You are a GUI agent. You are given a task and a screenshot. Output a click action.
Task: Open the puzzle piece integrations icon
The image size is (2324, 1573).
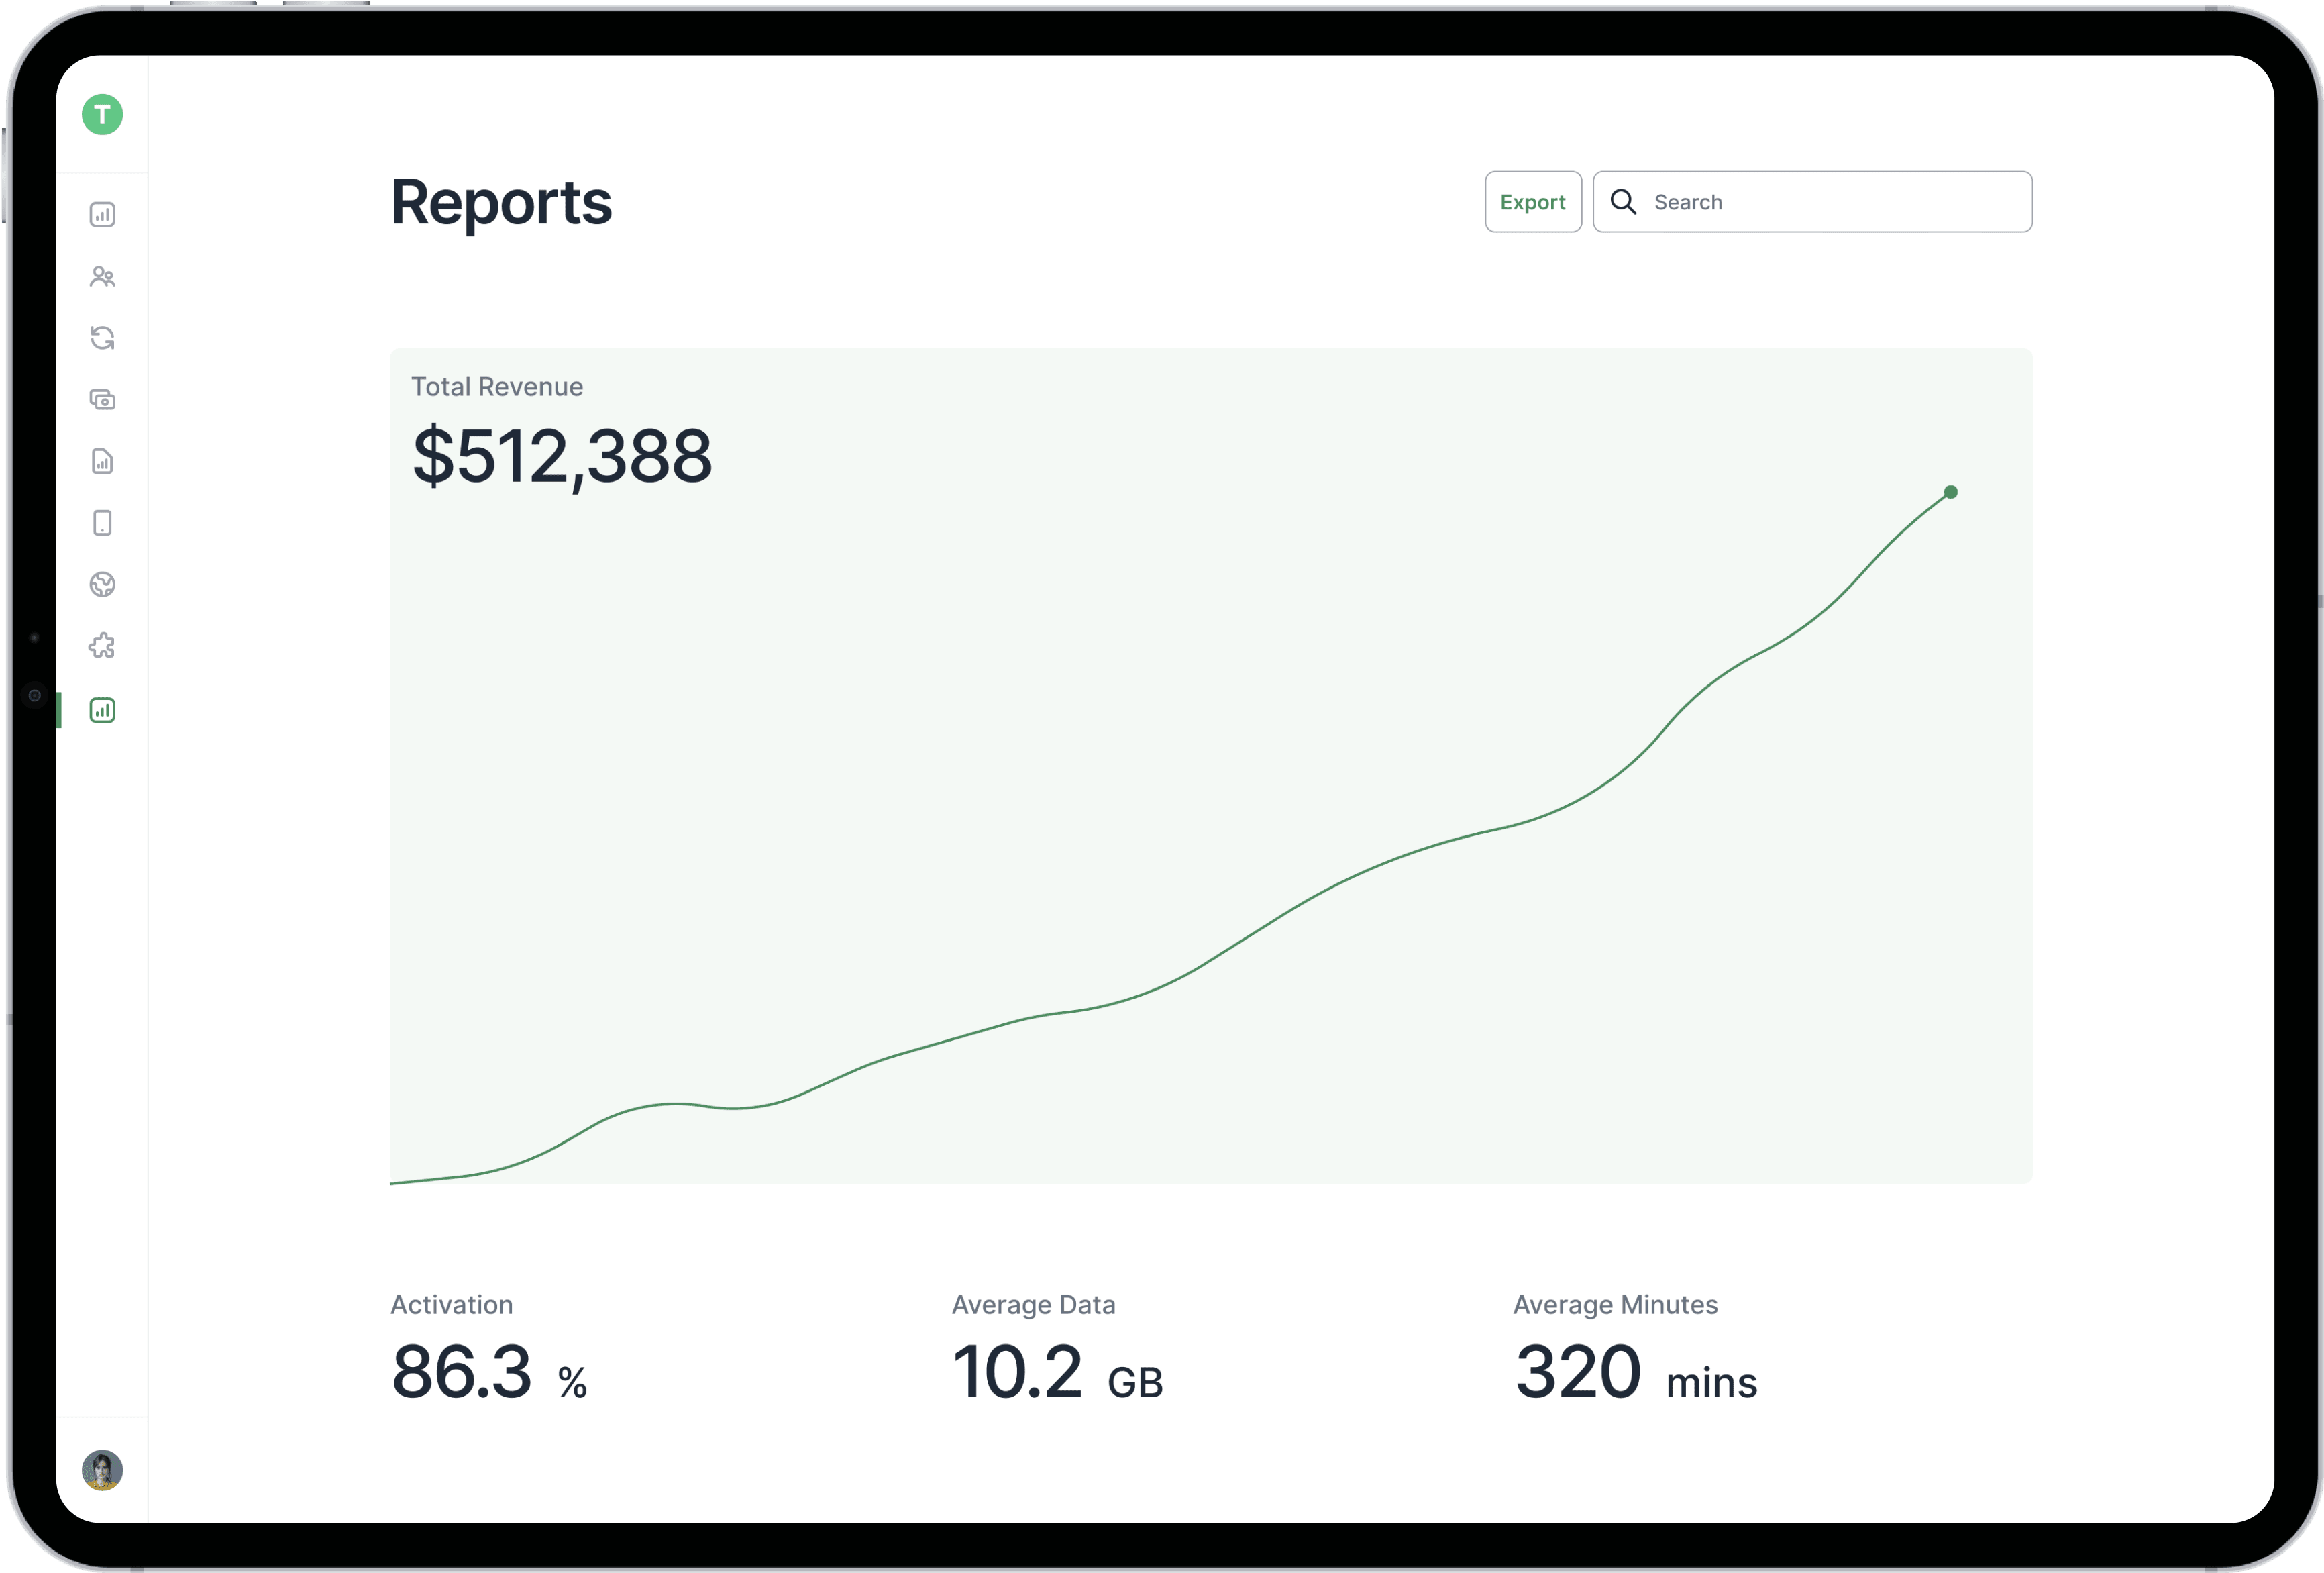(102, 646)
